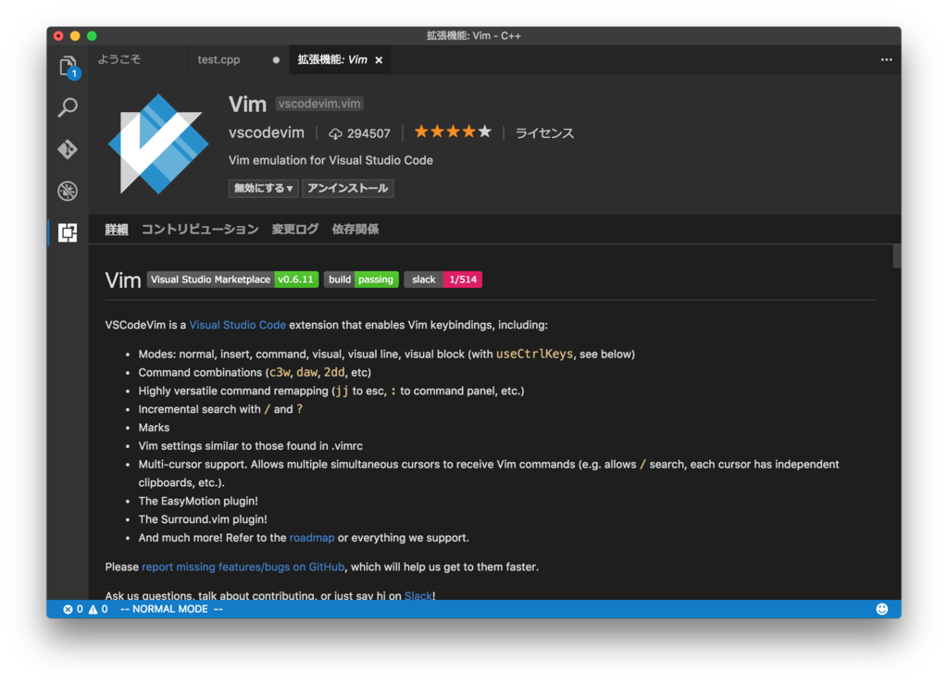
Task: Click the unsaved dot on test.cpp tab
Action: 276,60
